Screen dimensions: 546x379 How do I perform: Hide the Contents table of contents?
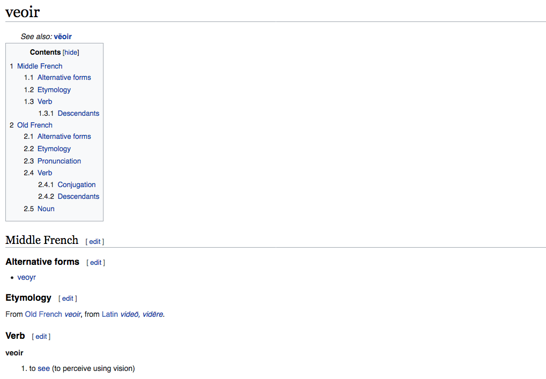point(71,53)
